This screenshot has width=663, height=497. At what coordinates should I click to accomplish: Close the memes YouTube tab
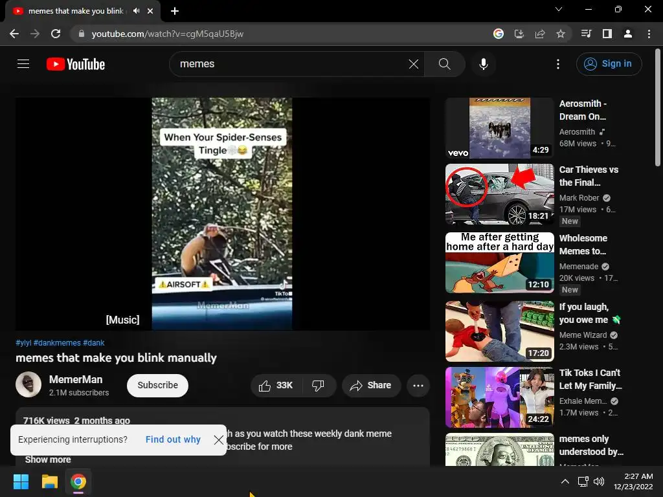click(x=150, y=11)
